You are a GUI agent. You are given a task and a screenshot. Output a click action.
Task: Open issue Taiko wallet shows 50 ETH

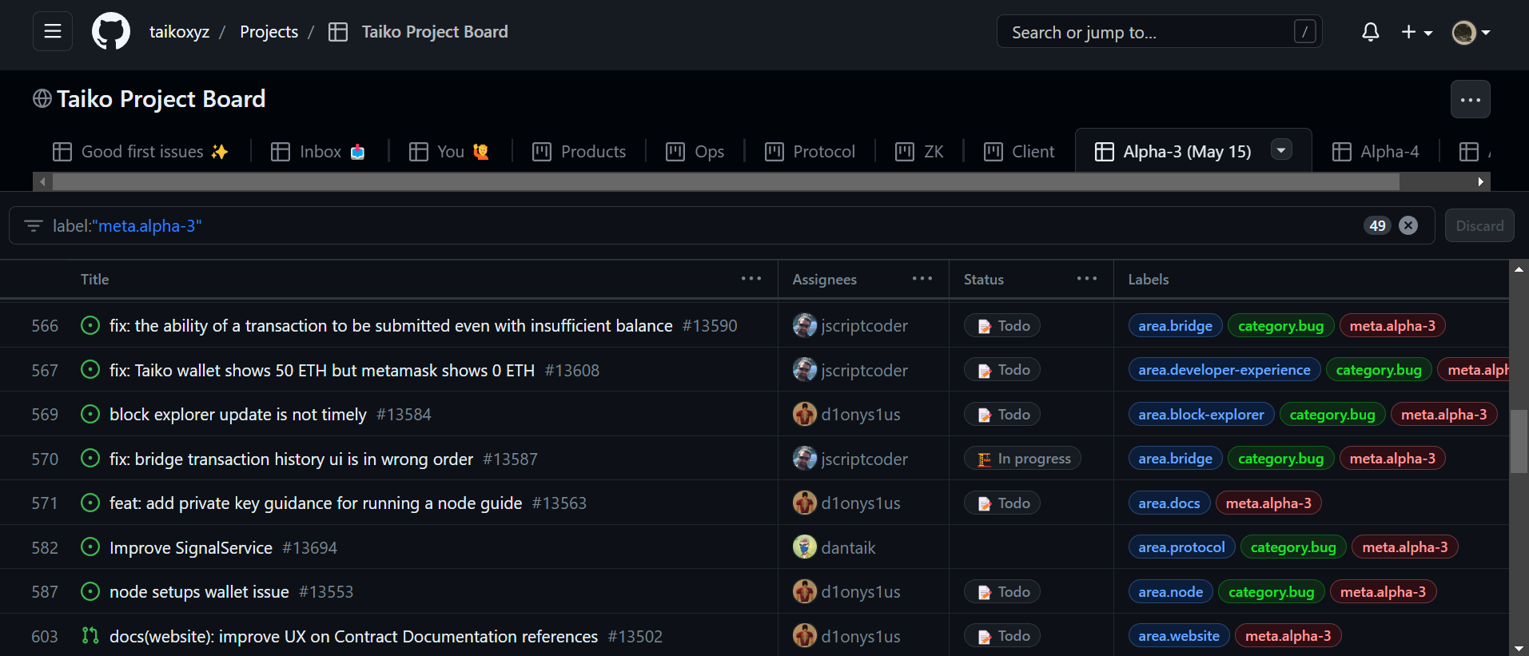point(322,371)
